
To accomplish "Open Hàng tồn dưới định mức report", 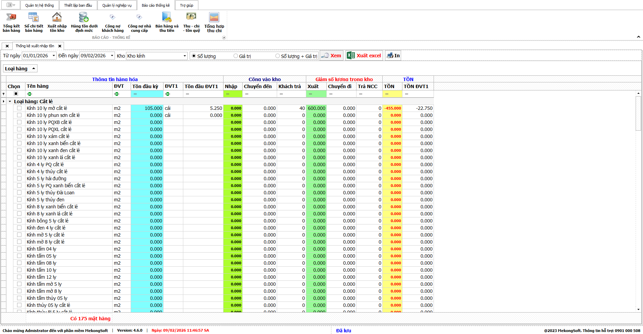I will coord(84,17).
